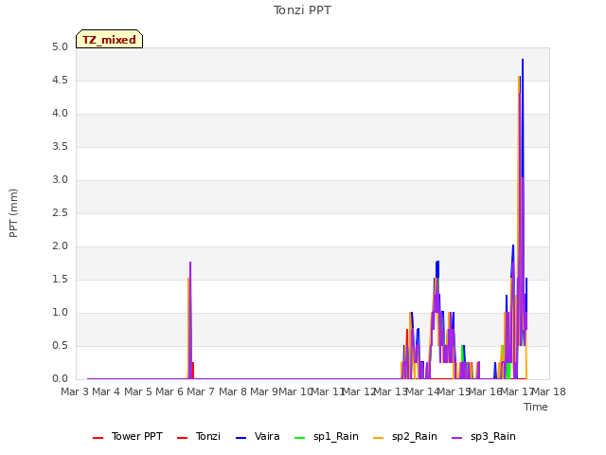Viewport: 606px width, 455px height.
Task: Click the 5.0 y-axis tick label
Action: click(x=60, y=47)
